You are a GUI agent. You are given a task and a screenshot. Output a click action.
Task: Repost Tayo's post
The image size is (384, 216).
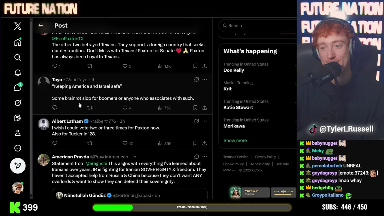90,107
